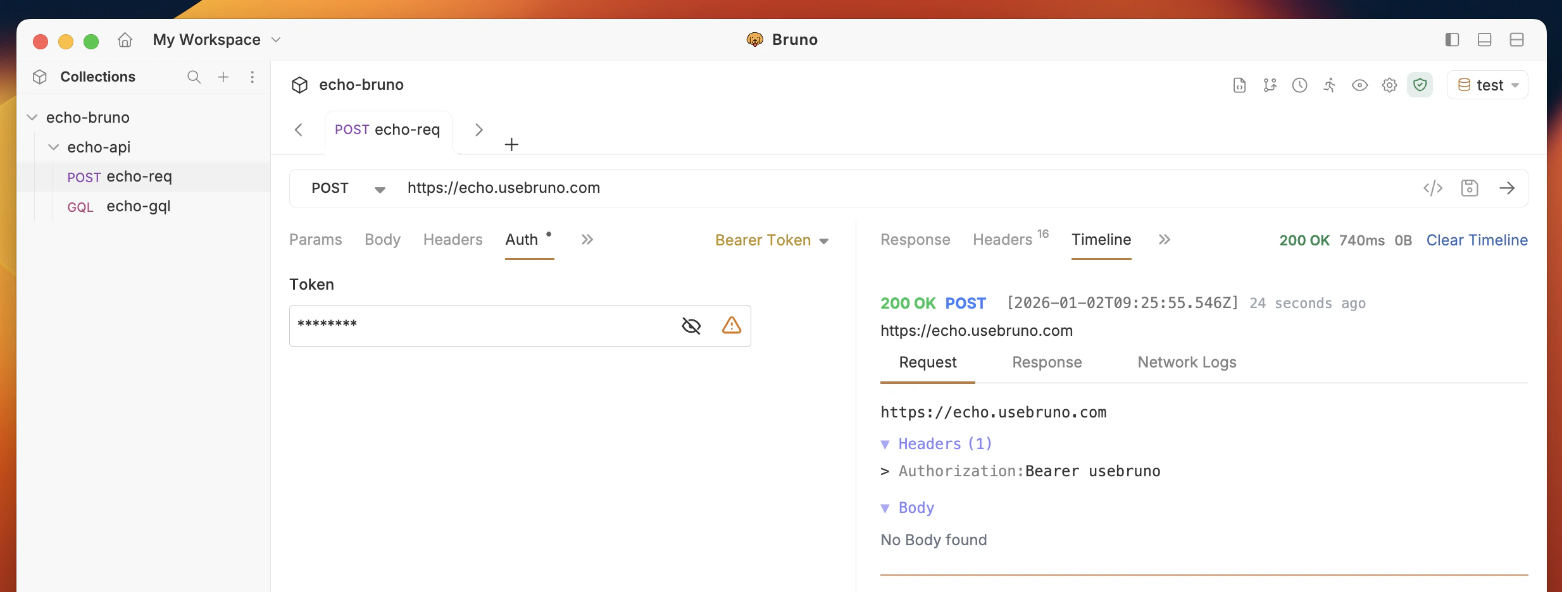The height and width of the screenshot is (592, 1562).
Task: Toggle token visibility eye icon
Action: 691,326
